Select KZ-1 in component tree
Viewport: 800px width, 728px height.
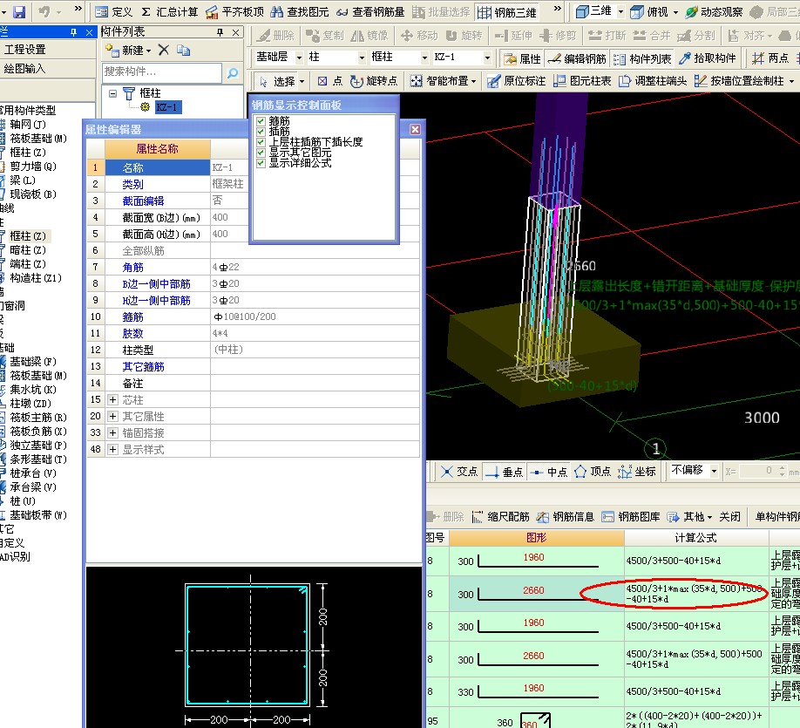(166, 107)
